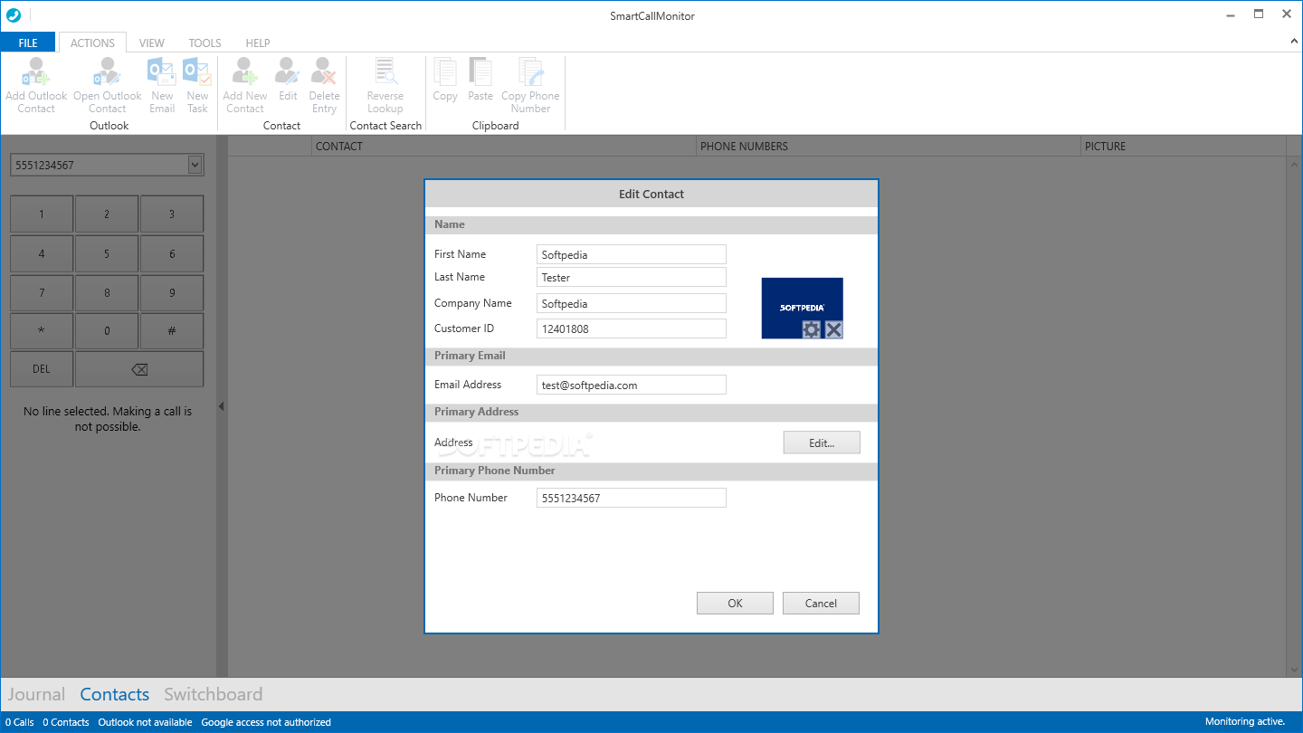Image resolution: width=1303 pixels, height=733 pixels.
Task: Click the DEL dial pad key
Action: (x=42, y=369)
